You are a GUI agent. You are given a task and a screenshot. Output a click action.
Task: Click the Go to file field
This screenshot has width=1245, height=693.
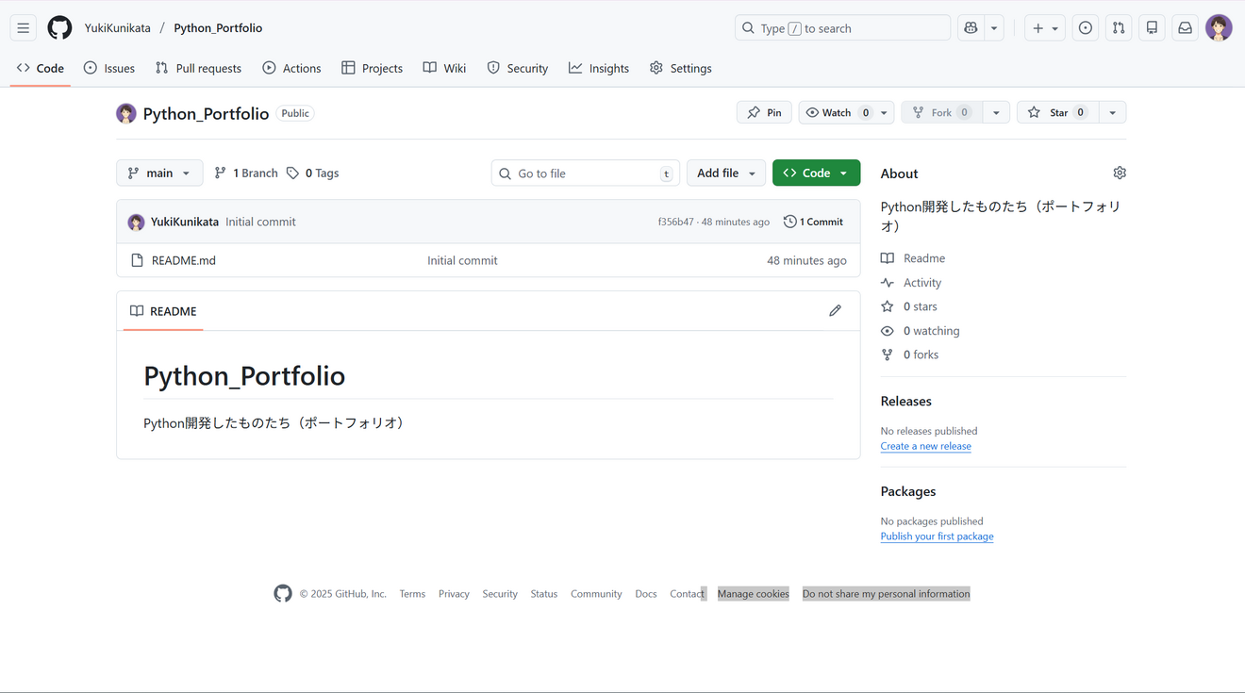[586, 173]
